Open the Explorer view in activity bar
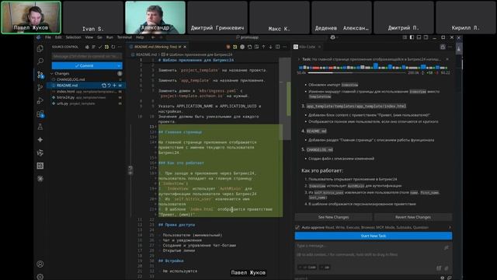The width and height of the screenshot is (497, 280). [40, 48]
